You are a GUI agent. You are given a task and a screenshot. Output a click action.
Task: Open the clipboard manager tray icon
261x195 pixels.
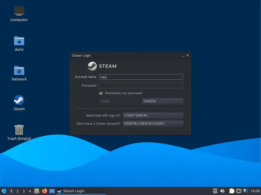pos(232,191)
